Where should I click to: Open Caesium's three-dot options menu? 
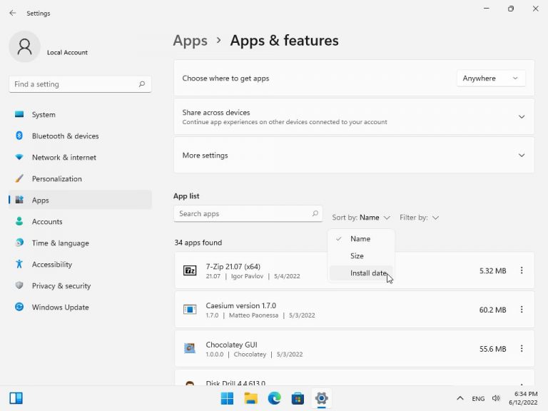click(522, 310)
